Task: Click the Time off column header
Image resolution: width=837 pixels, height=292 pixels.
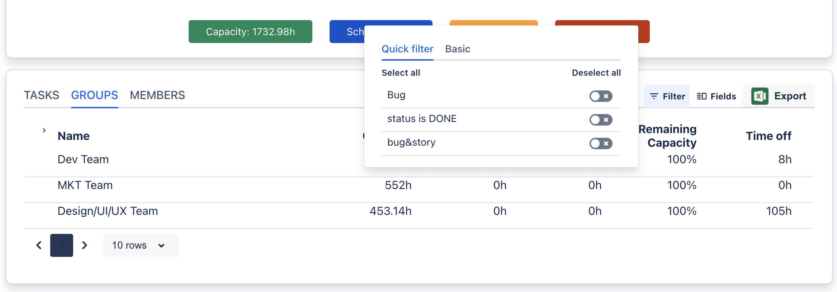Action: point(769,136)
